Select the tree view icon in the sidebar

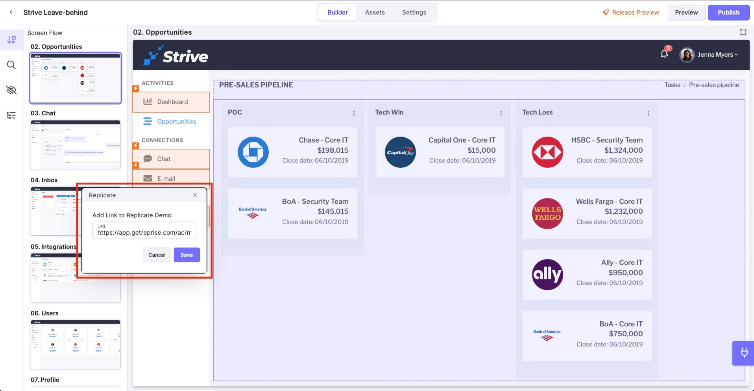tap(11, 115)
